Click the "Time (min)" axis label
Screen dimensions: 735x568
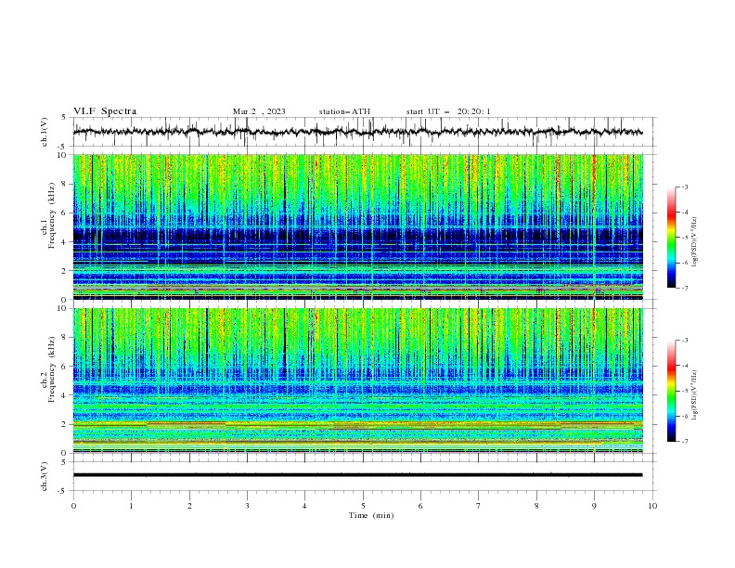coord(371,515)
